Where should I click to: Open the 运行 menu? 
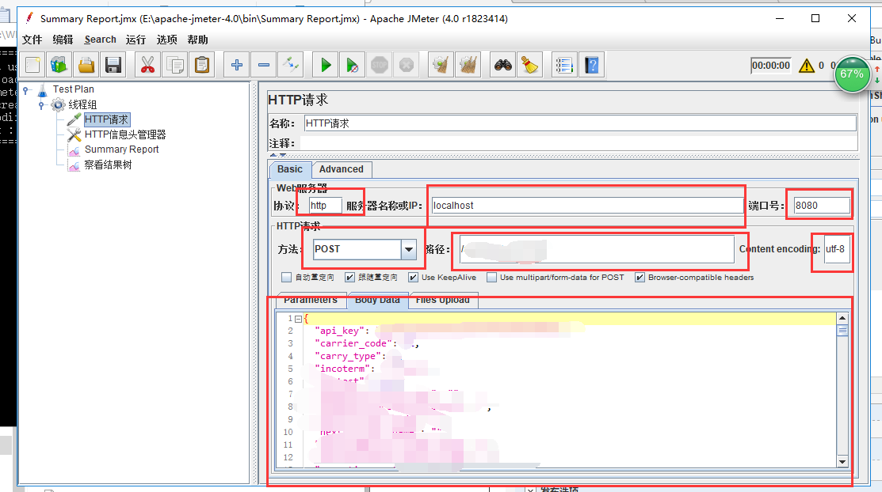tap(136, 40)
